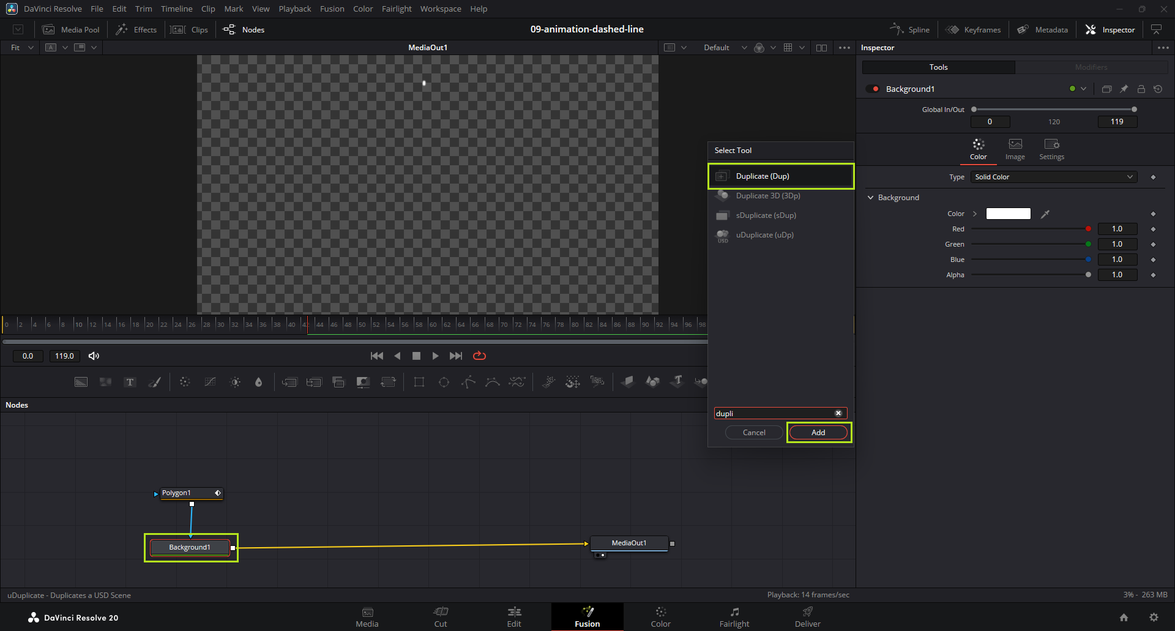This screenshot has height=631, width=1175.
Task: Toggle the loop playback button
Action: click(x=479, y=356)
